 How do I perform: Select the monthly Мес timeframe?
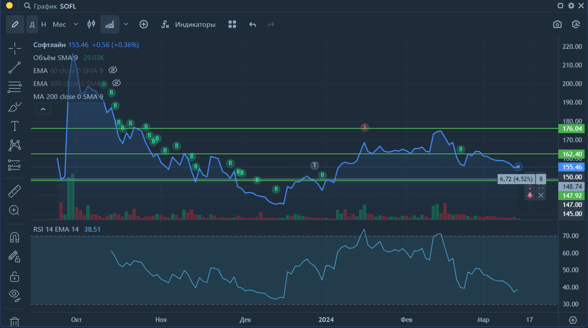59,24
